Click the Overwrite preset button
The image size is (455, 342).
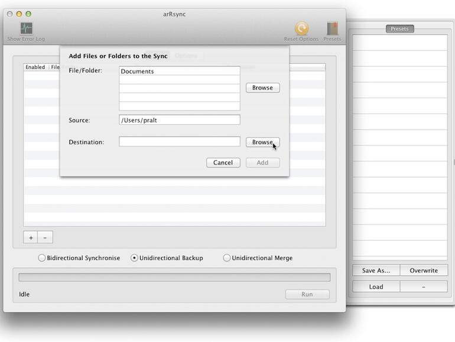click(x=424, y=270)
